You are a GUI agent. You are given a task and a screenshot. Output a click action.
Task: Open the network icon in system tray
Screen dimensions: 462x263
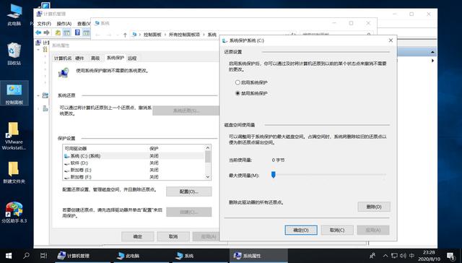coord(394,256)
